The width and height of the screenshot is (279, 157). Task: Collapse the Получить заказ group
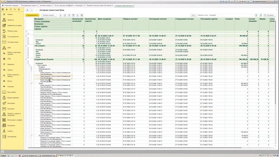pos(31,136)
